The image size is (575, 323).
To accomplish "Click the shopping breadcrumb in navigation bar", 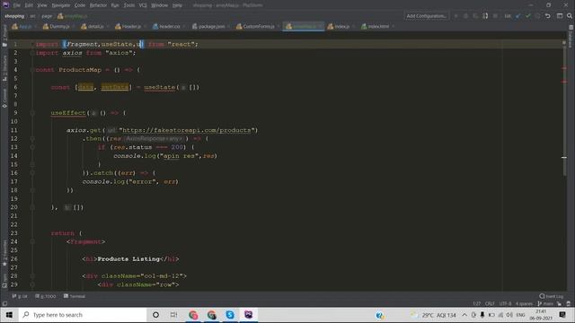I will click(x=14, y=16).
